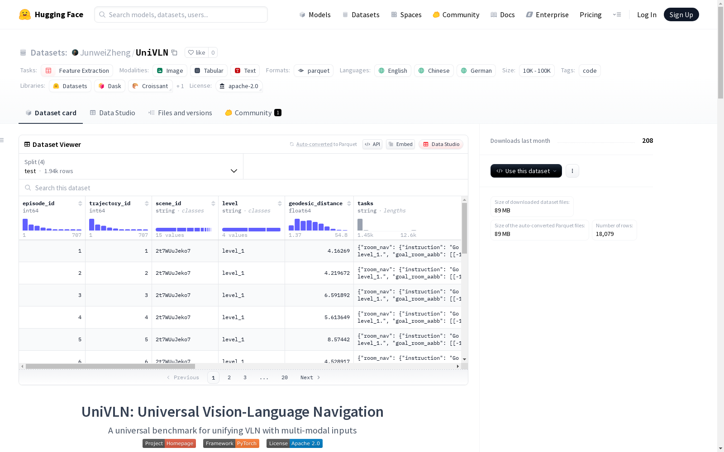Click the Search this dataset field
The width and height of the screenshot is (724, 452).
tap(243, 188)
